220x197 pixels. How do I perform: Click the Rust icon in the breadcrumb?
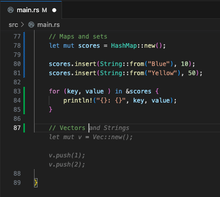[x=31, y=25]
